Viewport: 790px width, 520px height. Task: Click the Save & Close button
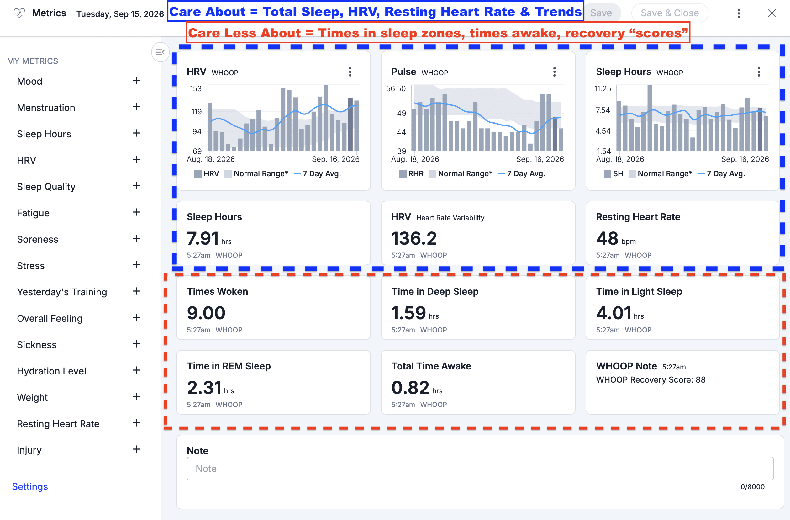pyautogui.click(x=670, y=13)
